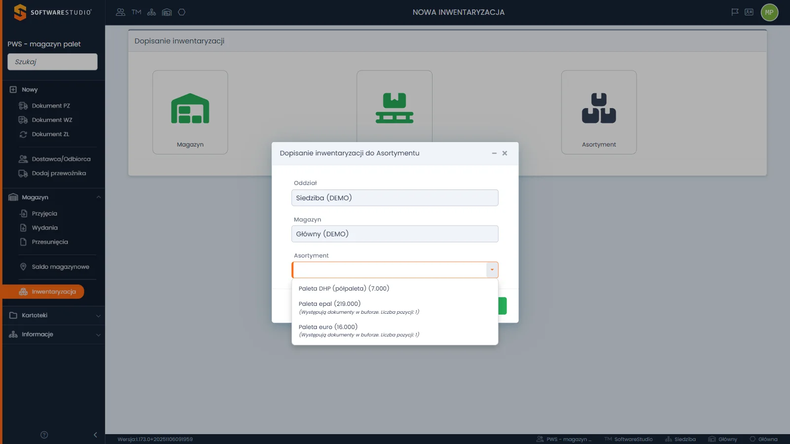Screen dimensions: 790x444
Task: Select the Asortyment boxes tile
Action: point(599,112)
